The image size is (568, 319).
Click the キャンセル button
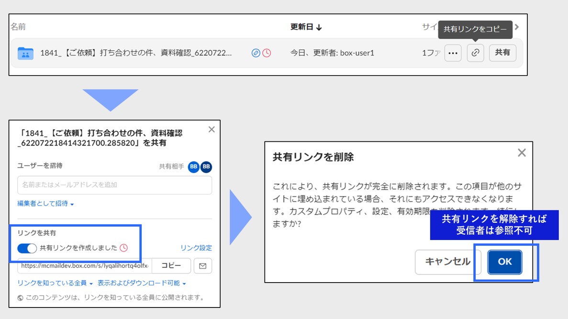(x=447, y=262)
